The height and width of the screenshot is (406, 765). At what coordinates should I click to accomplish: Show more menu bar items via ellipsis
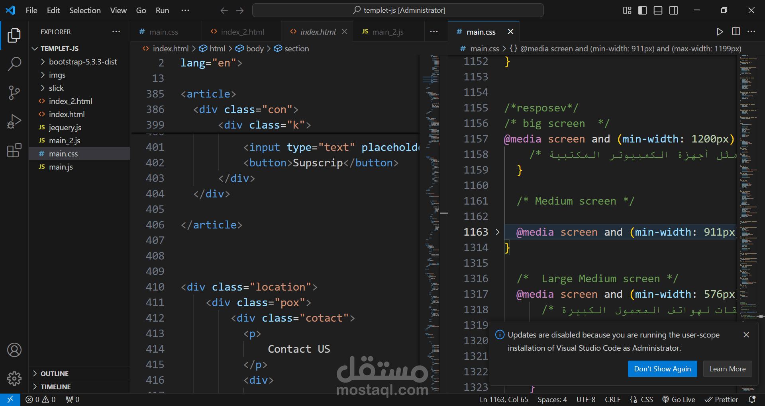coord(185,10)
